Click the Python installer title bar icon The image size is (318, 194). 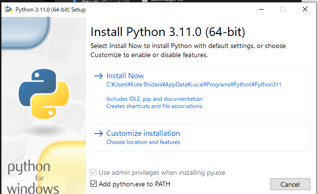point(9,9)
